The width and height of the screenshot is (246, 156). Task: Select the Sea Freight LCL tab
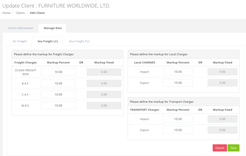[x=48, y=41]
